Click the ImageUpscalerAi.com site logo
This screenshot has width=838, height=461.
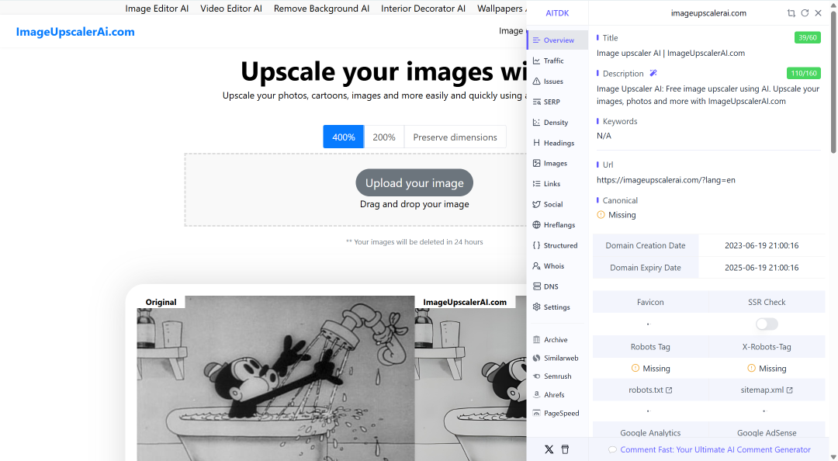tap(75, 32)
